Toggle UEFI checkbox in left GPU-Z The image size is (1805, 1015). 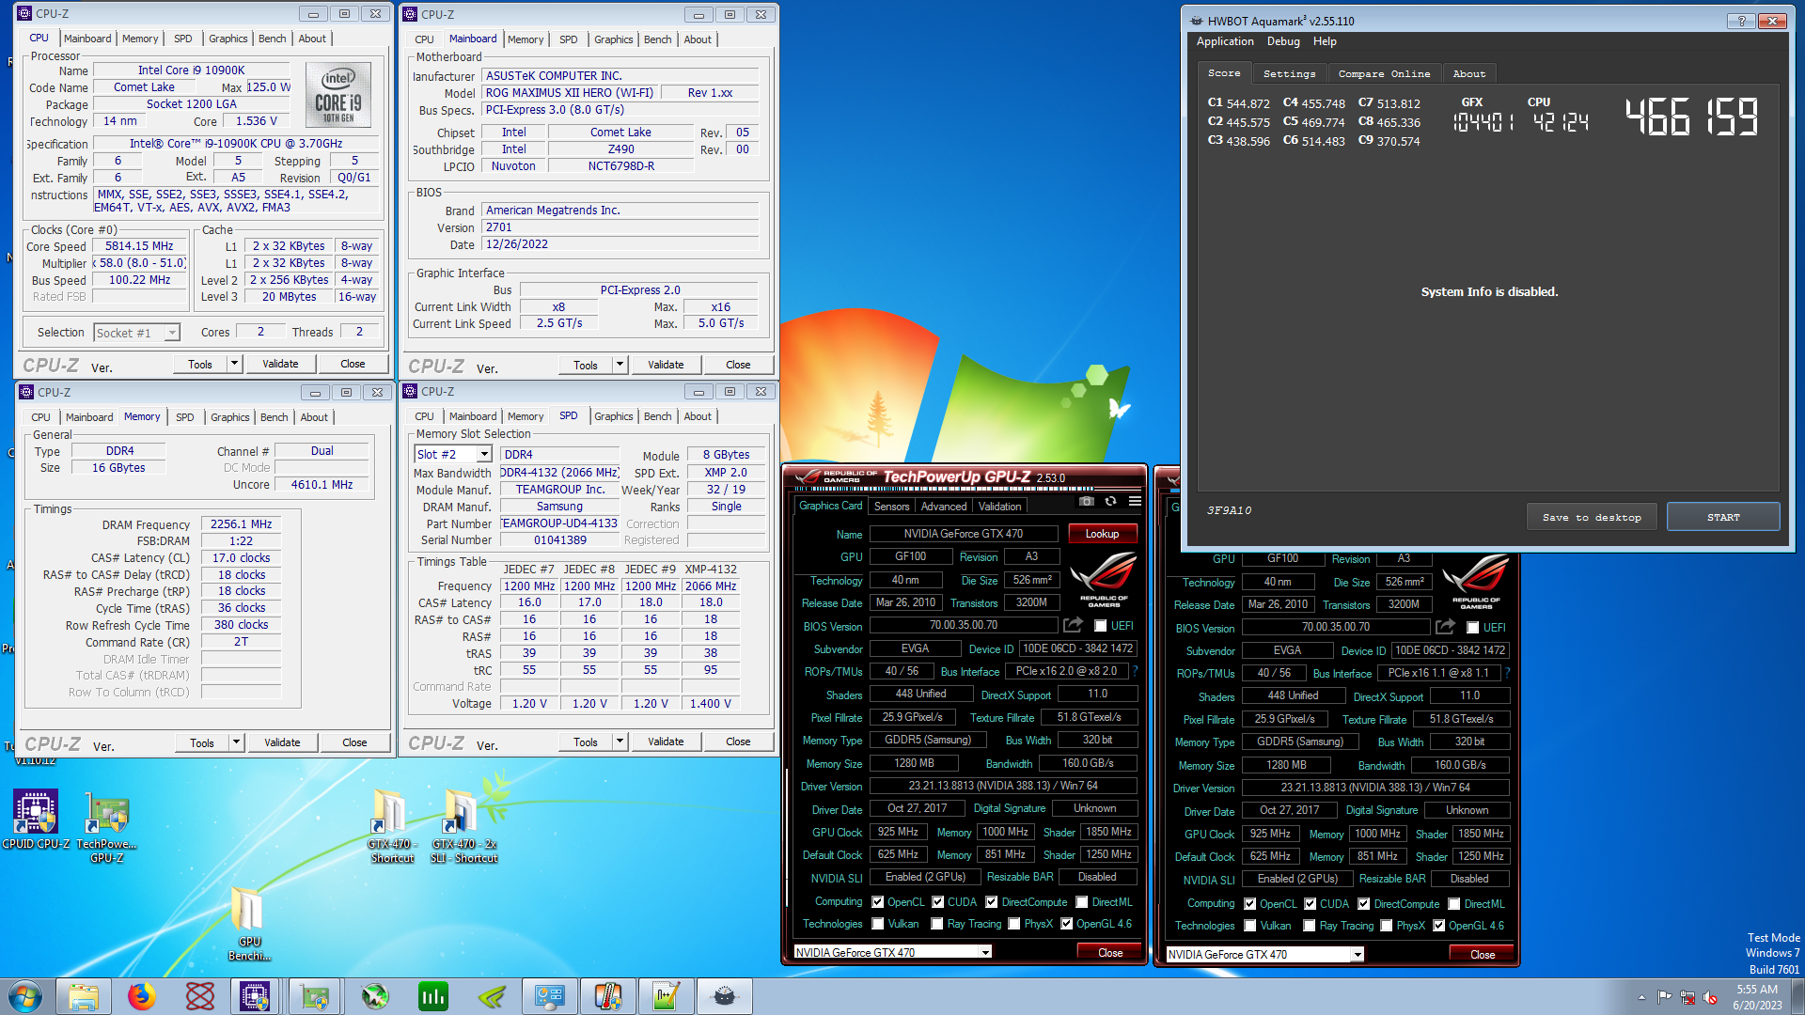(x=1100, y=626)
